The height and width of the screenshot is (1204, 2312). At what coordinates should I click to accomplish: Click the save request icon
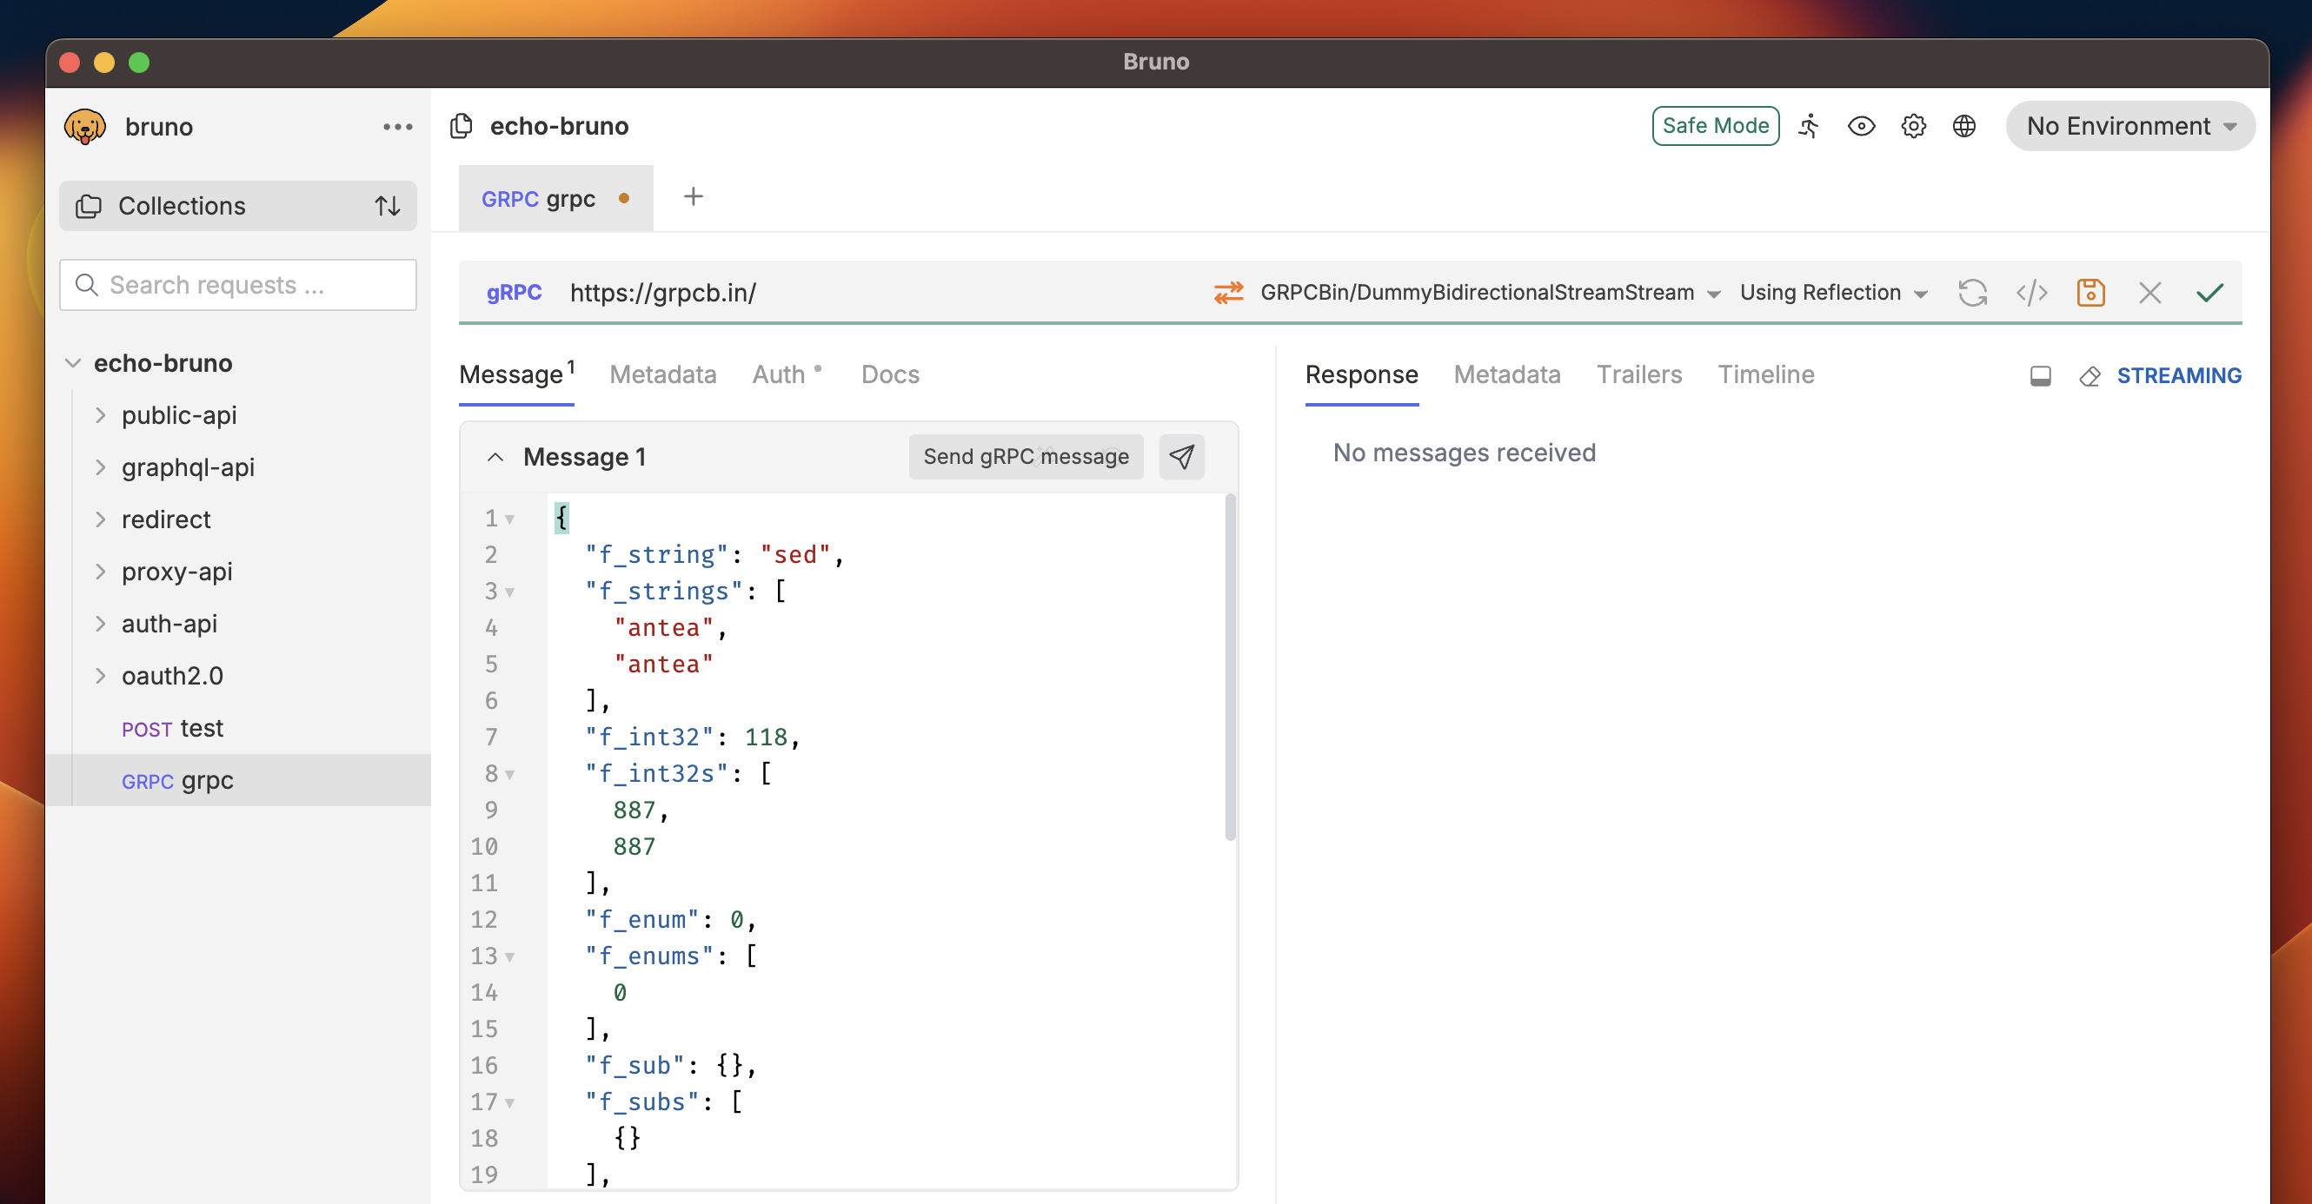(x=2090, y=293)
